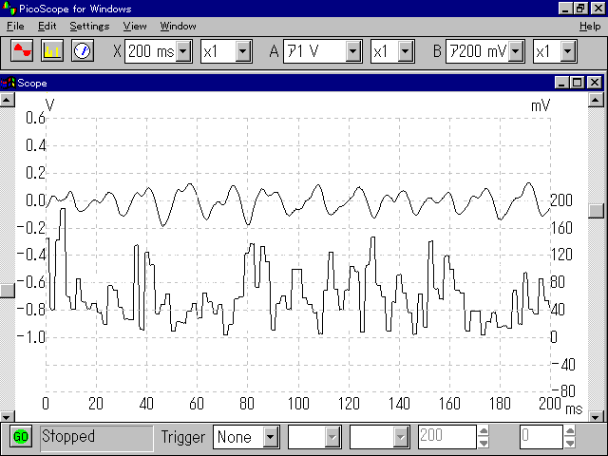
Task: Click left scrollbar up arrow
Action: tap(7, 100)
